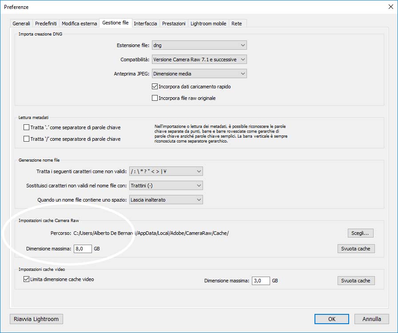Expand the Anteprima JPEG dropdown

[199, 74]
